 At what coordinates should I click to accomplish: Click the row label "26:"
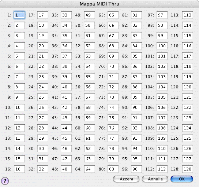[x=31, y=107]
